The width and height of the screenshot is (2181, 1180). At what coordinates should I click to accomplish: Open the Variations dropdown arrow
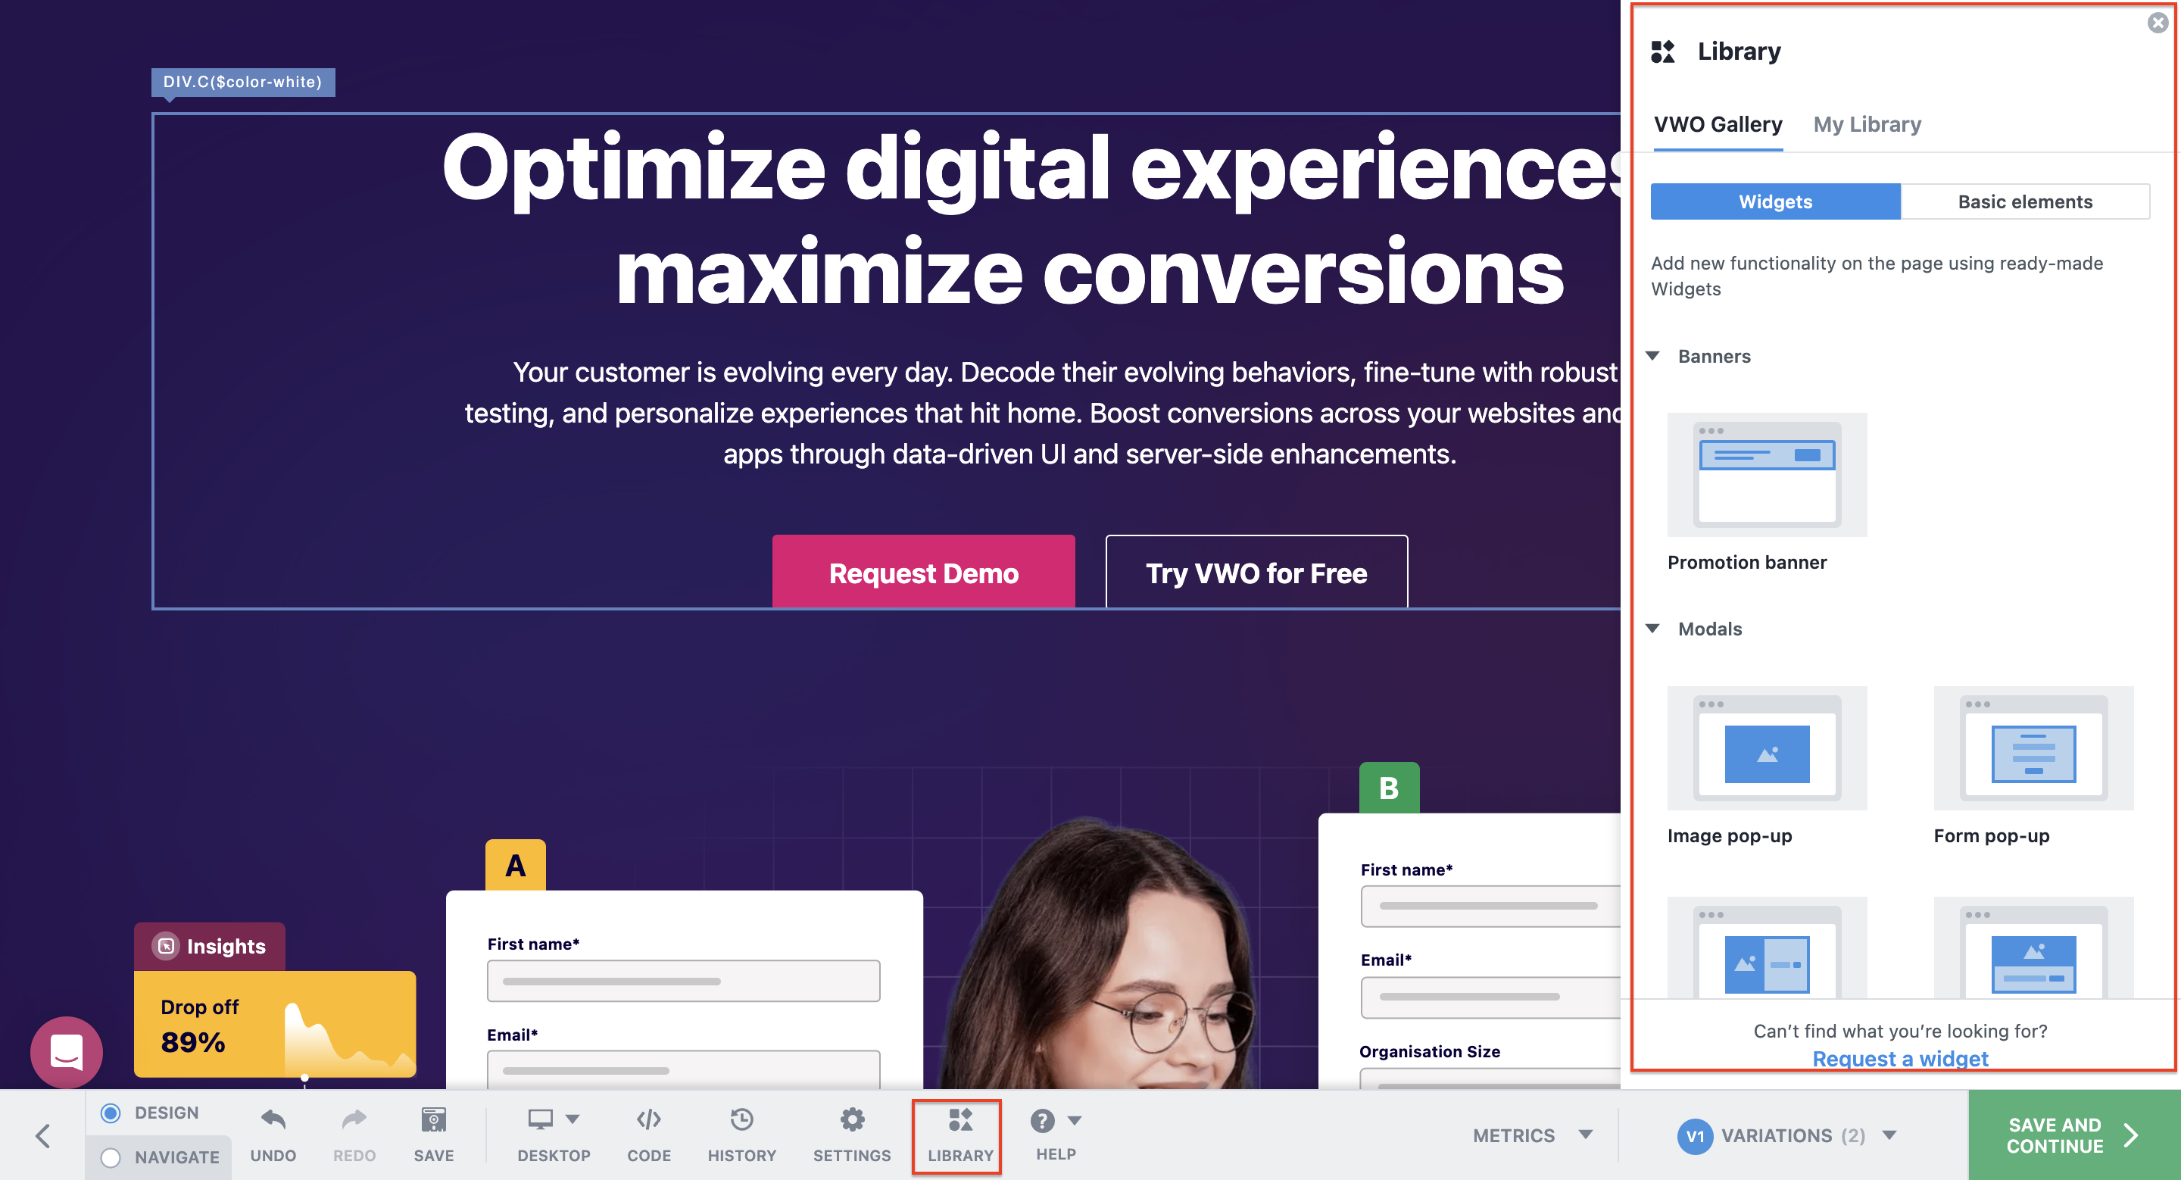pyautogui.click(x=1889, y=1135)
